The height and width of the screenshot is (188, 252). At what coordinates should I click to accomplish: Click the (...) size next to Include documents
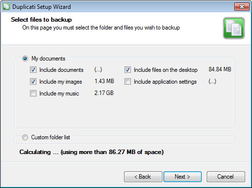tap(98, 69)
